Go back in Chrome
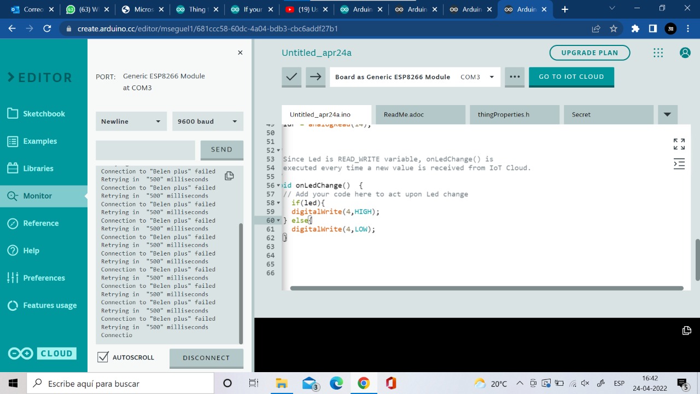This screenshot has width=700, height=394. point(12,28)
